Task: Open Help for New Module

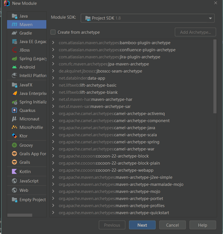Action: tap(203, 225)
